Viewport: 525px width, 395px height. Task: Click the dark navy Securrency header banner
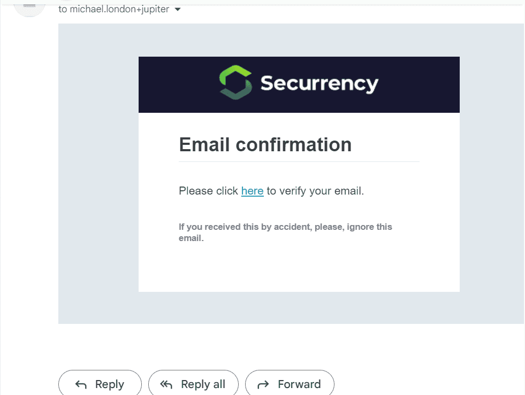pos(299,84)
